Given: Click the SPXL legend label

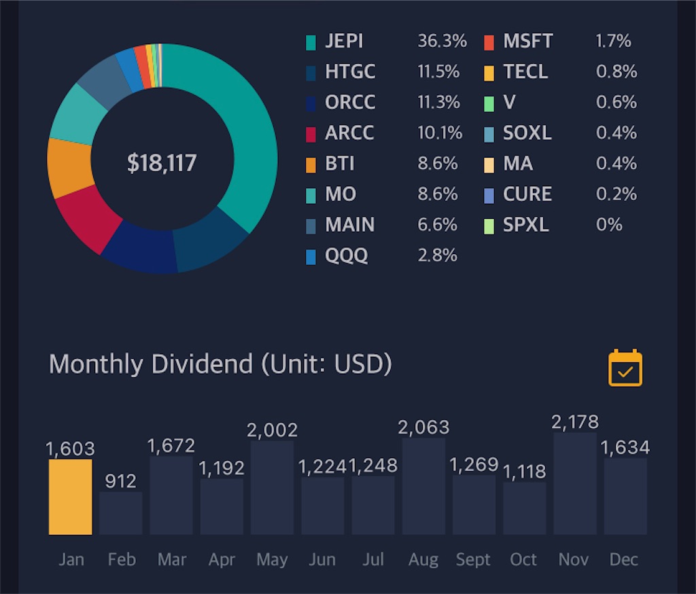Looking at the screenshot, I should (x=525, y=225).
